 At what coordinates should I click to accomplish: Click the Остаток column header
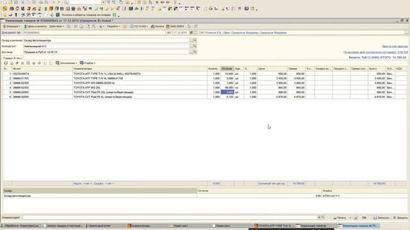pyautogui.click(x=227, y=68)
